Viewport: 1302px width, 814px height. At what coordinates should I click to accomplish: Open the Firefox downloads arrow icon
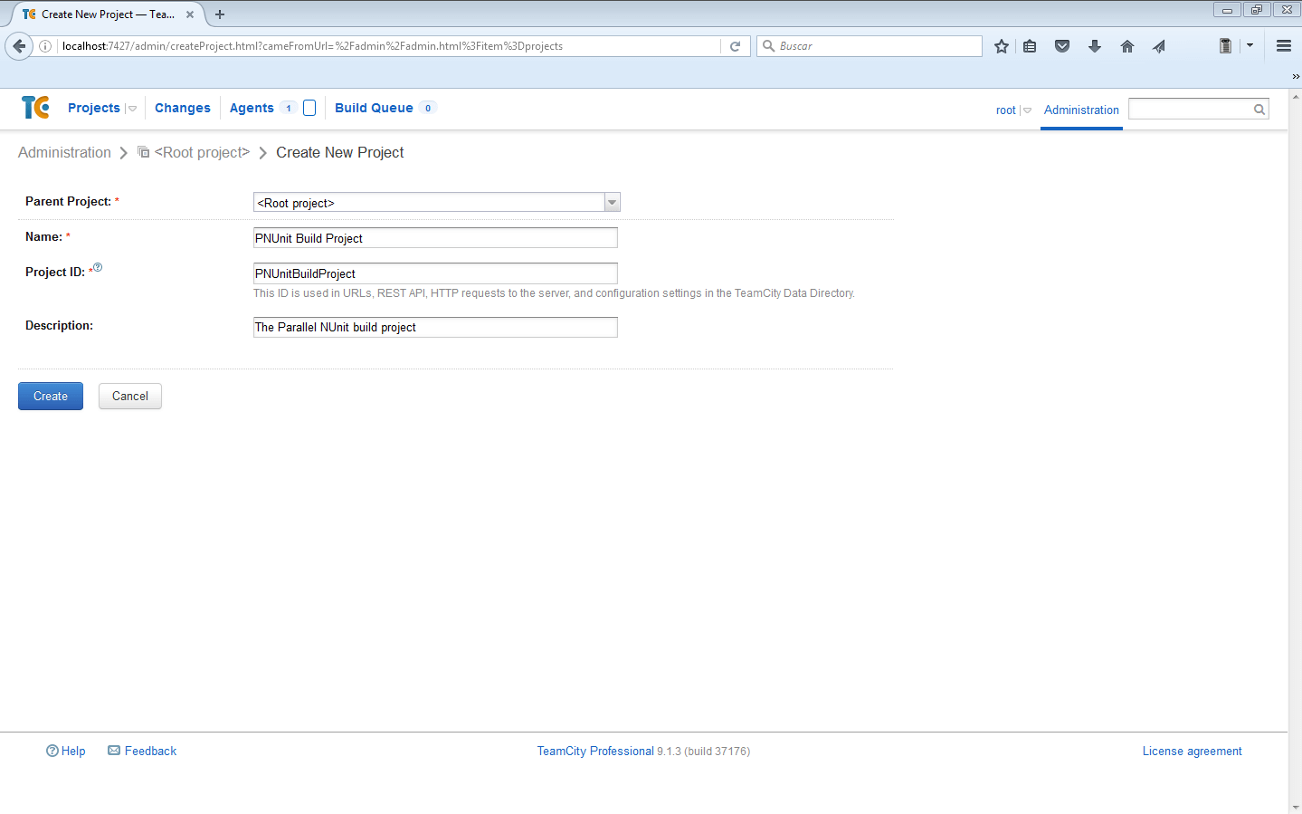[x=1094, y=46]
